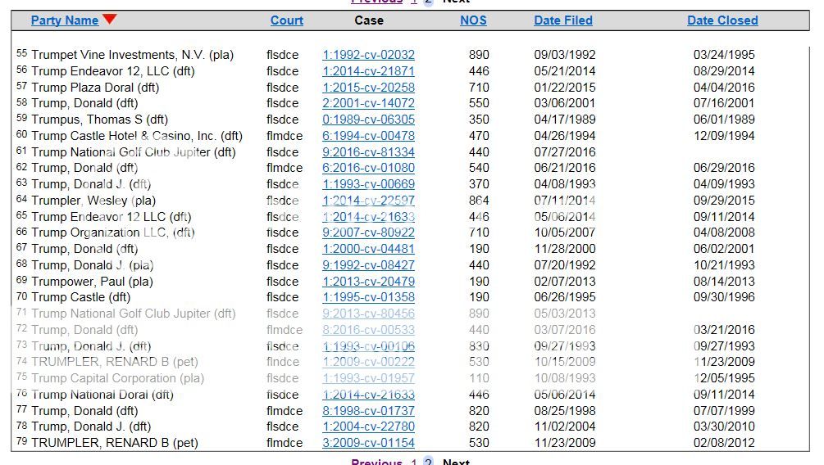Open case 1:2000-cv-04481
The image size is (824, 465).
(x=368, y=248)
